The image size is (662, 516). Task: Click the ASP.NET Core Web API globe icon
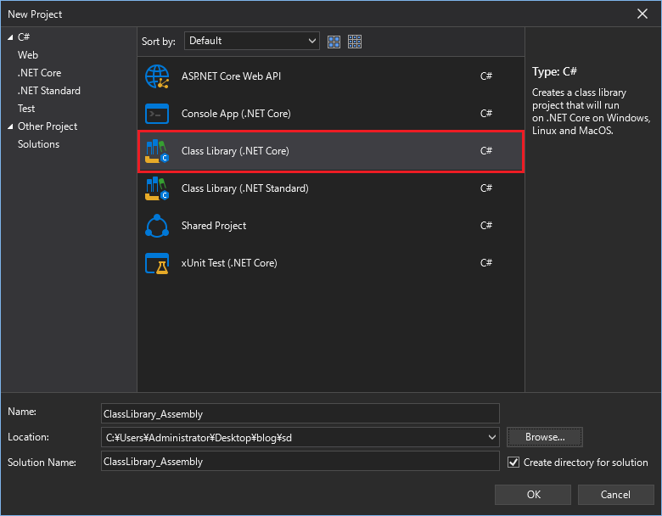[x=158, y=76]
